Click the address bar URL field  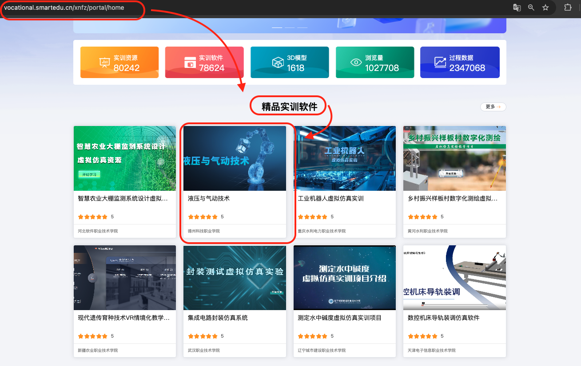pos(71,8)
